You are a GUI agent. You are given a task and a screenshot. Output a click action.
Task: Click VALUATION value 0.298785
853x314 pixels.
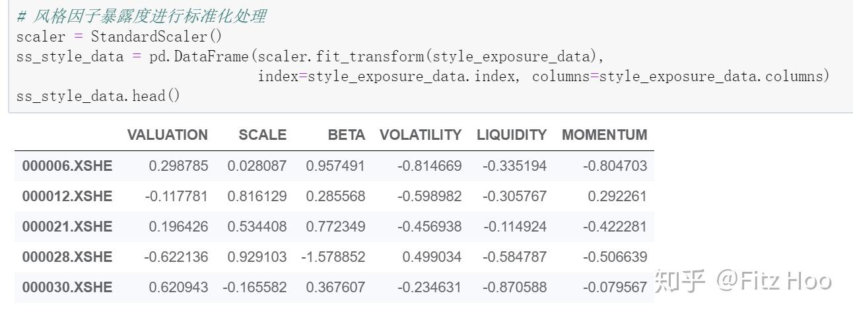coord(178,166)
